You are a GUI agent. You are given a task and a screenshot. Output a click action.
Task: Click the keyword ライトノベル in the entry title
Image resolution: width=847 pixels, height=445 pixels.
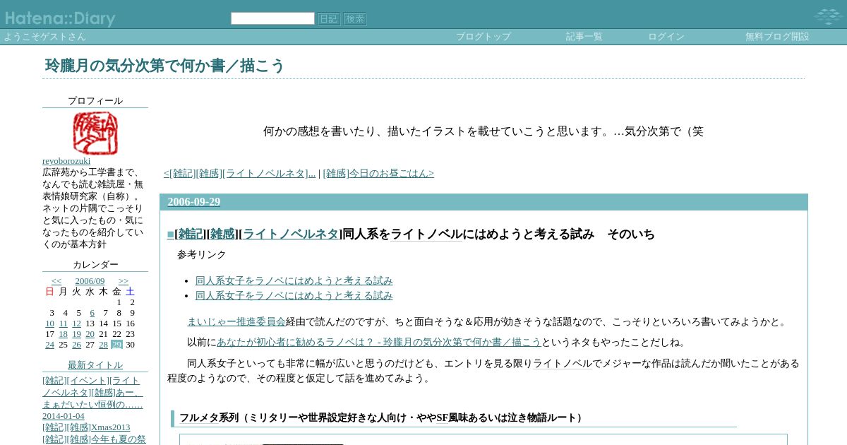coord(426,235)
